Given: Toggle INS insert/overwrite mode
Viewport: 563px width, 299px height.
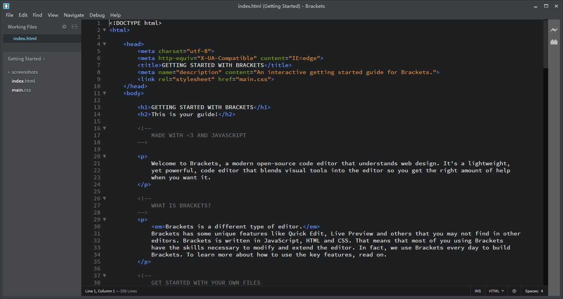Looking at the screenshot, I should tap(478, 291).
